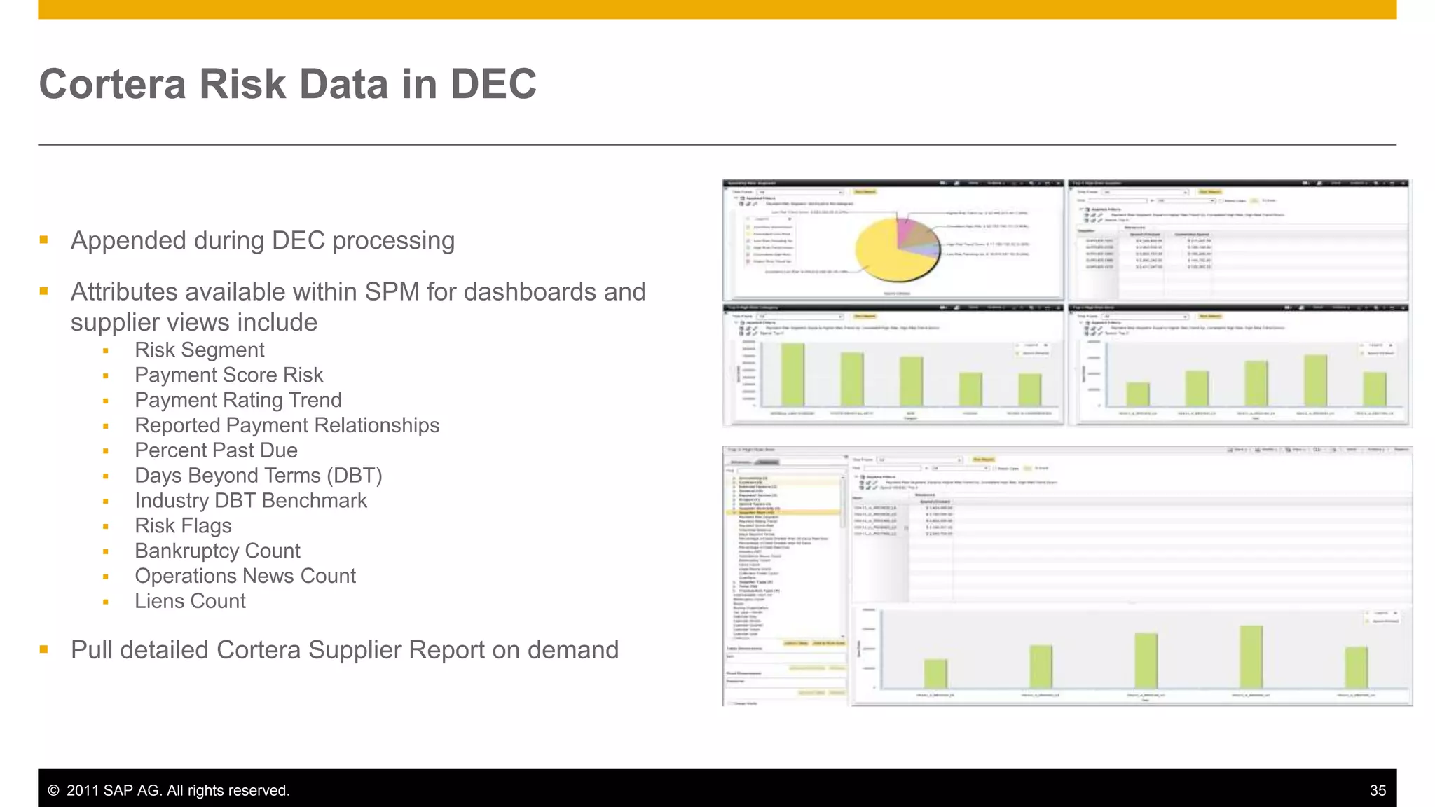Click tallest green bar in large bottom report chart
Image resolution: width=1435 pixels, height=807 pixels.
[x=1251, y=656]
